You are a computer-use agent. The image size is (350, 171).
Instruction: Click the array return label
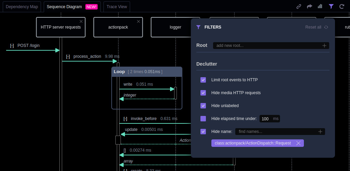[x=128, y=161]
